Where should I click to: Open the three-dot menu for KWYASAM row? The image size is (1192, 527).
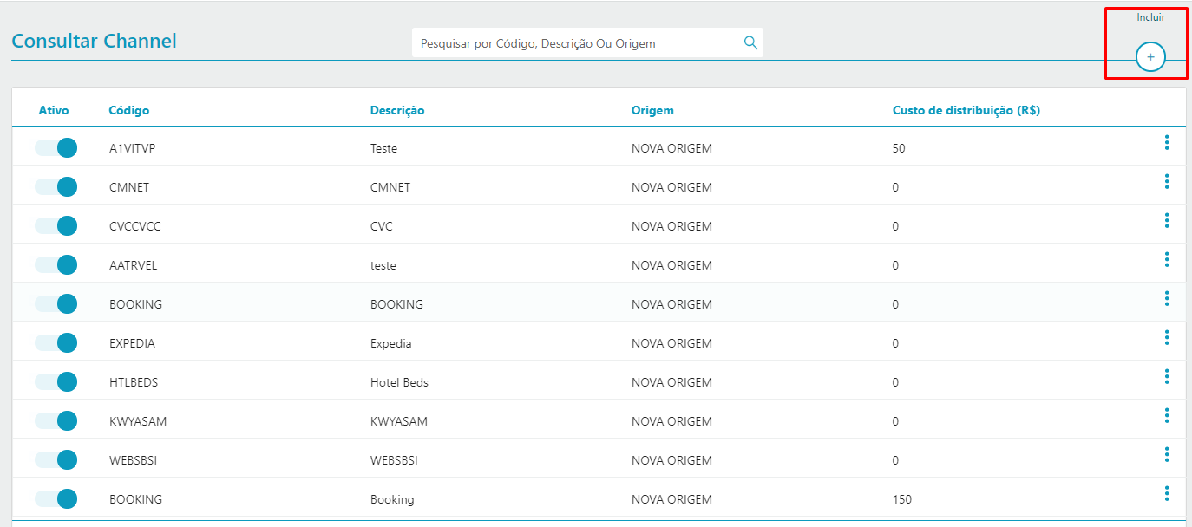[1167, 415]
